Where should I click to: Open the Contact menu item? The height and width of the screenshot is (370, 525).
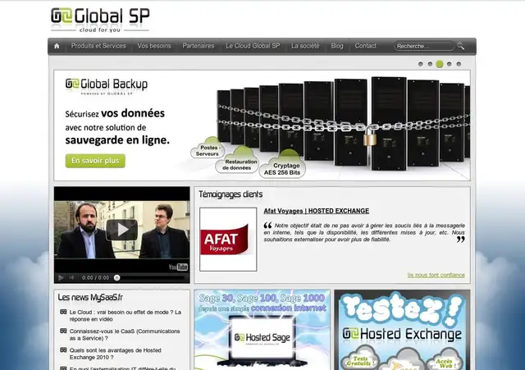coord(366,46)
